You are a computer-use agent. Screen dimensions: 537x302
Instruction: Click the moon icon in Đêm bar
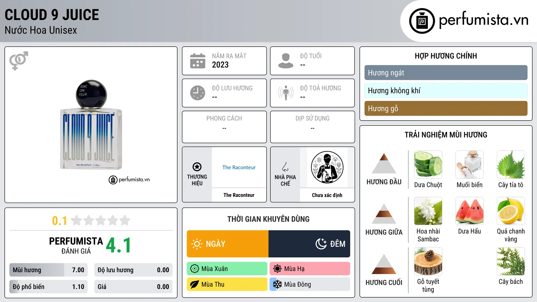321,244
